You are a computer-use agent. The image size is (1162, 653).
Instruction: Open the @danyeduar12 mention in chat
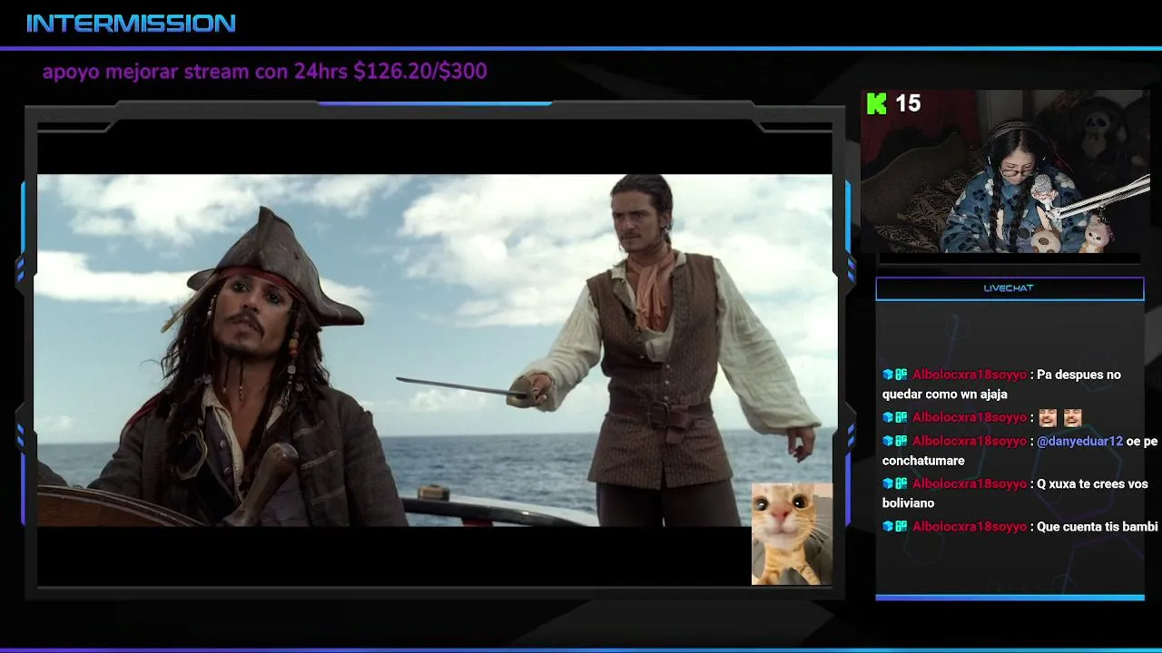[x=1079, y=442]
